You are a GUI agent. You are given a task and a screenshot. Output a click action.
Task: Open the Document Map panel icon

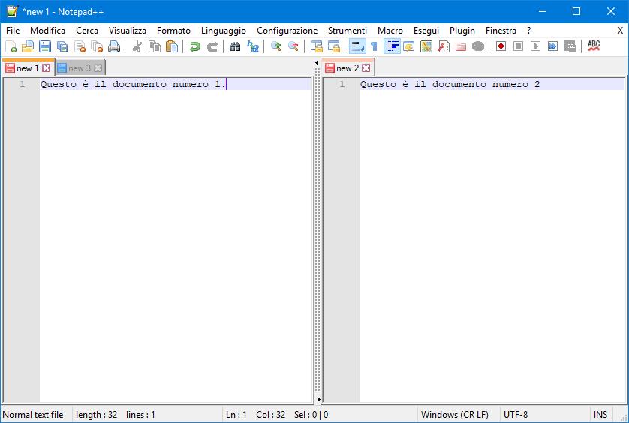(426, 46)
